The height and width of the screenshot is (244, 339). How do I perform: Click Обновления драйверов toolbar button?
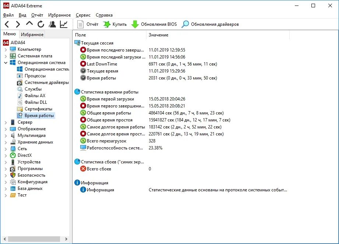click(210, 24)
